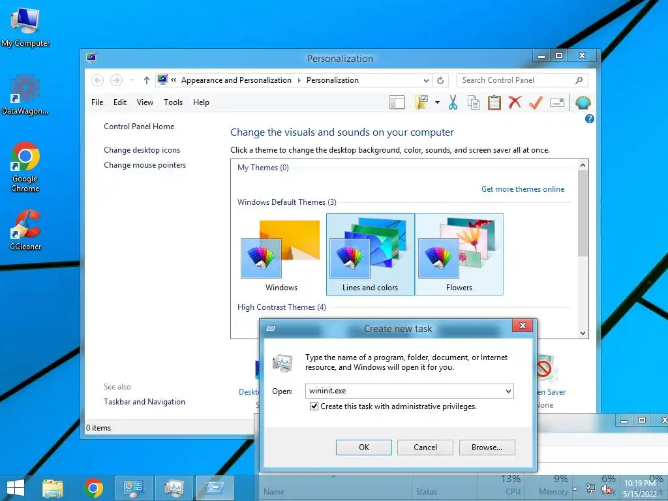Image resolution: width=668 pixels, height=501 pixels.
Task: Open the Edit menu
Action: (120, 102)
